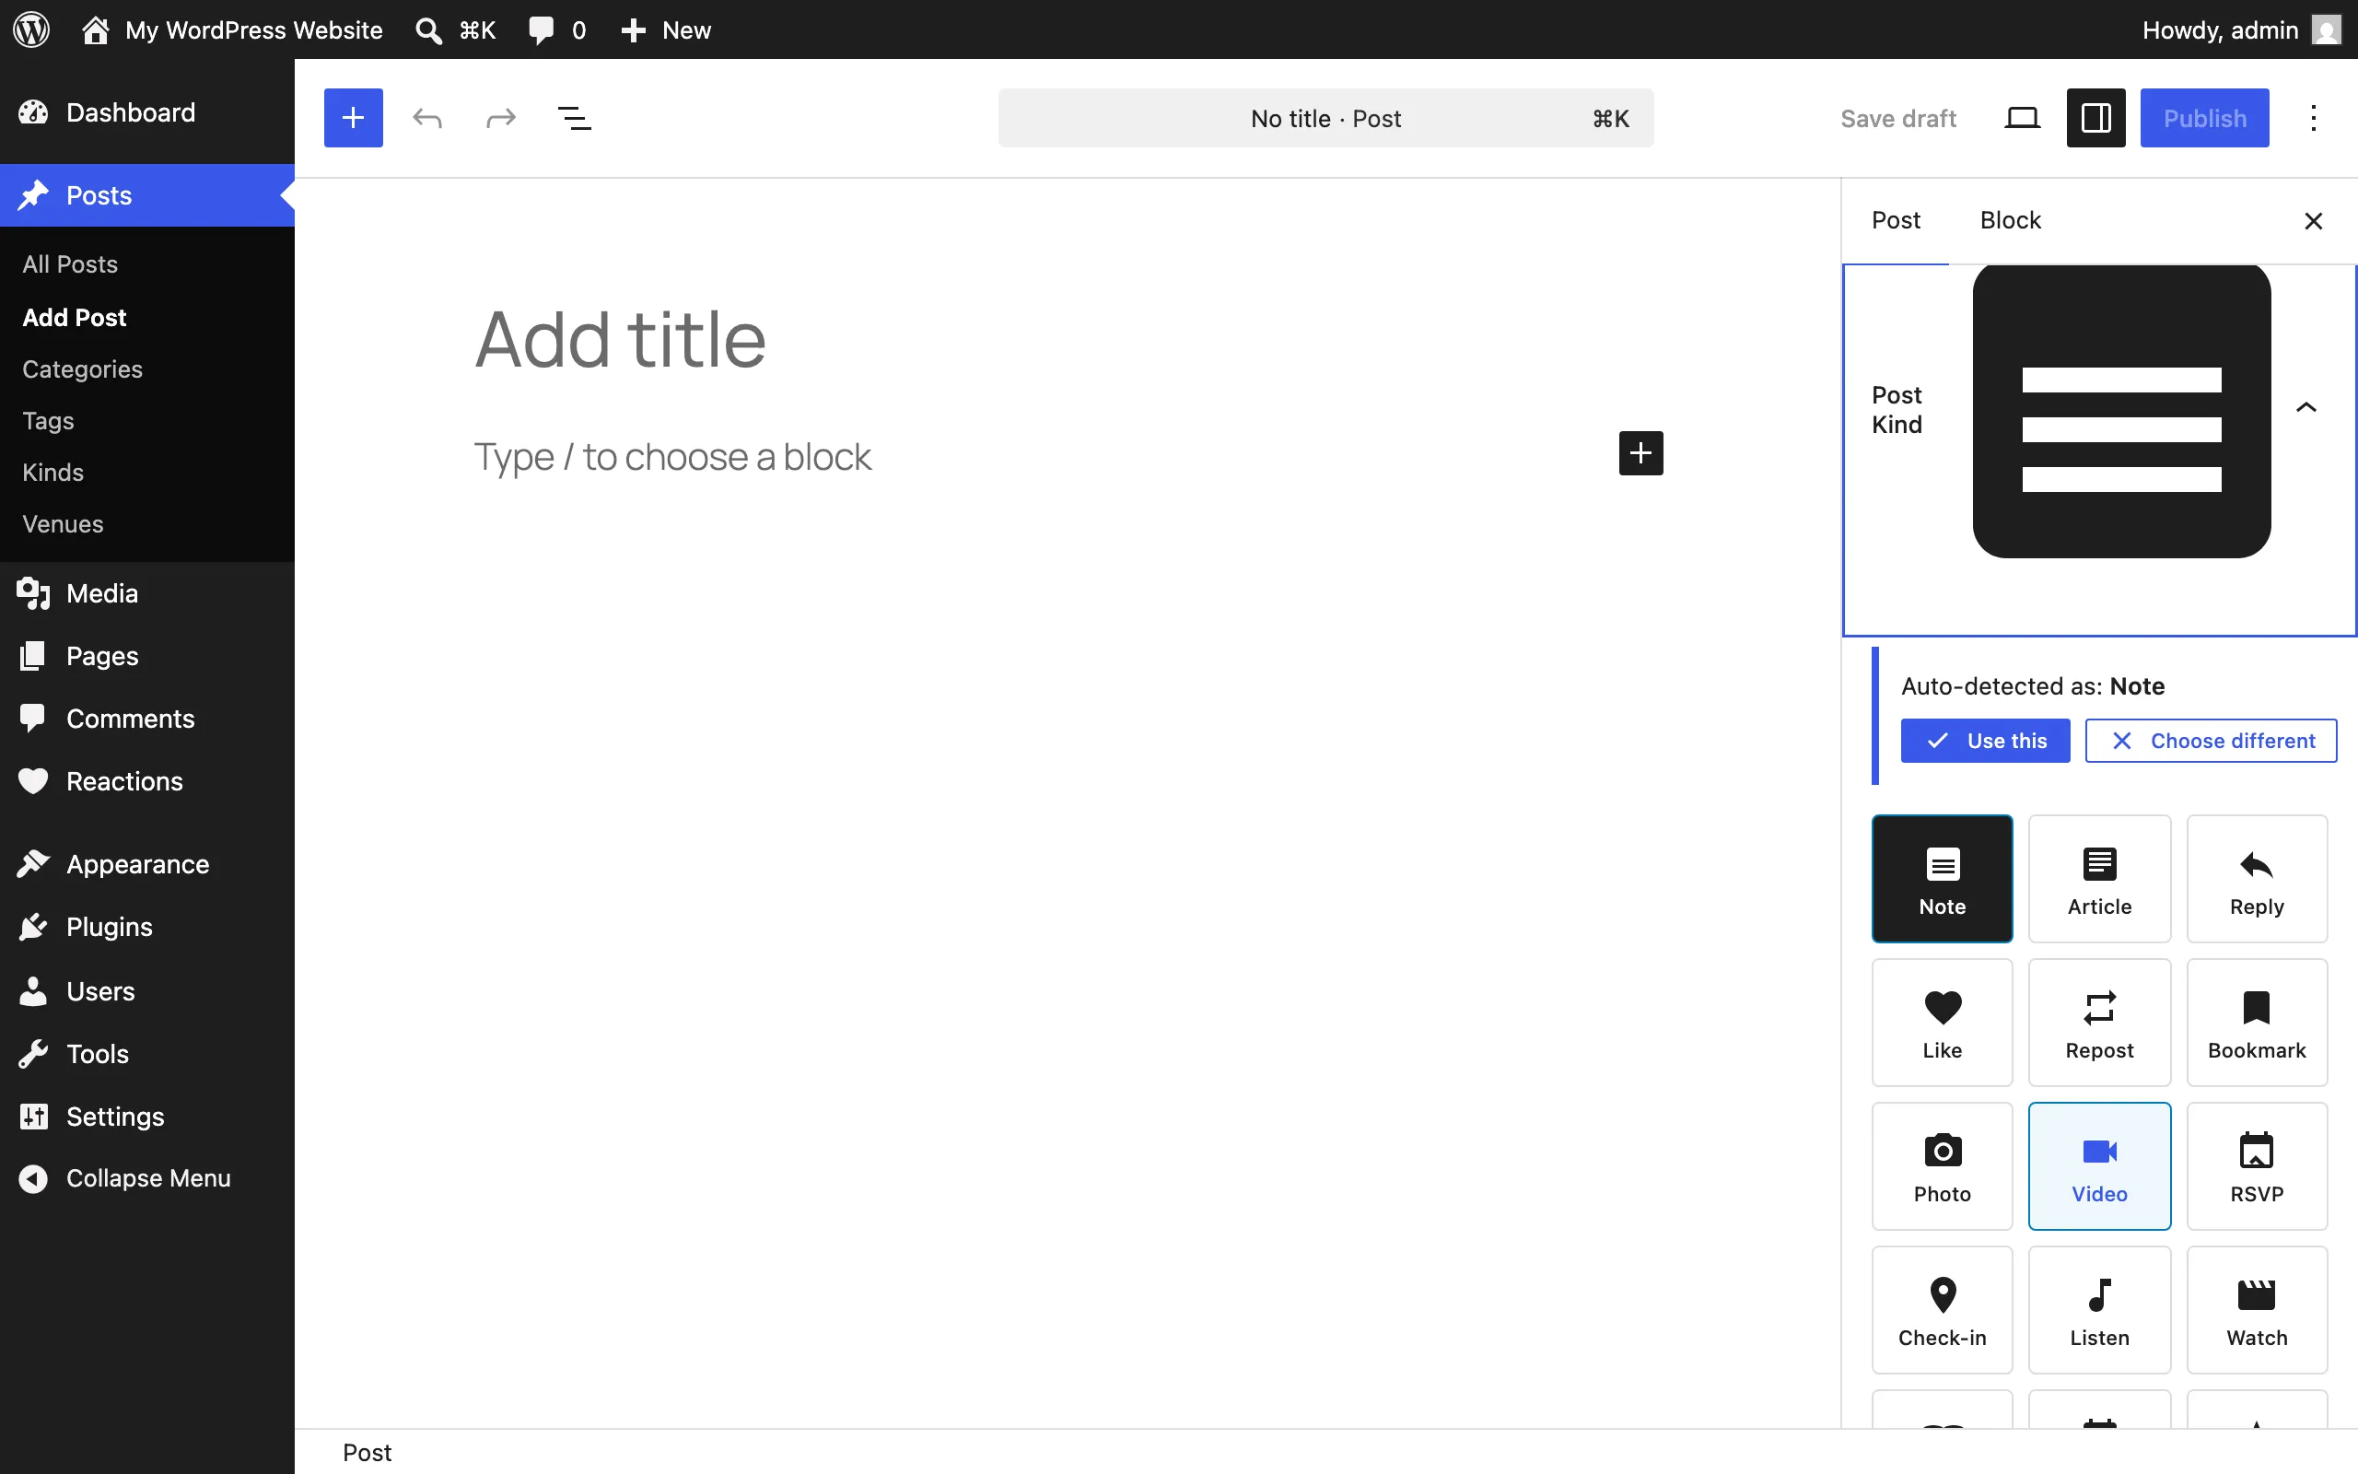Viewport: 2358px width, 1474px height.
Task: Open the Plugins menu
Action: [x=147, y=926]
